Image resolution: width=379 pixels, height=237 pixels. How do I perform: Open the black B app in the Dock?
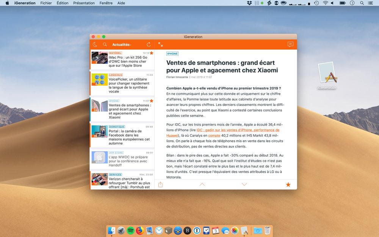[187, 231]
